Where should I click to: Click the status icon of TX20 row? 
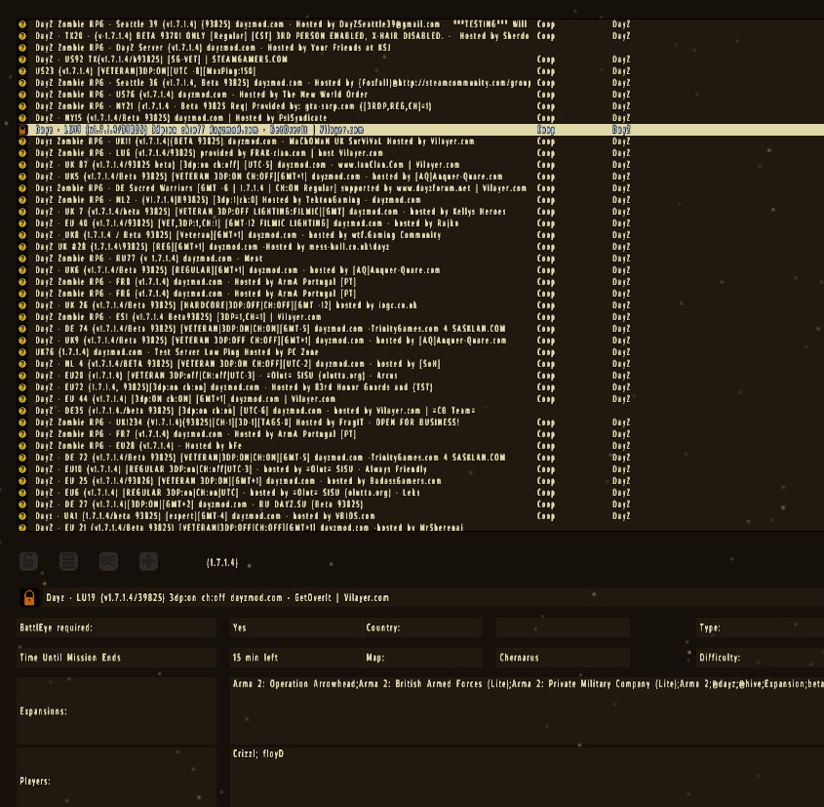point(22,36)
